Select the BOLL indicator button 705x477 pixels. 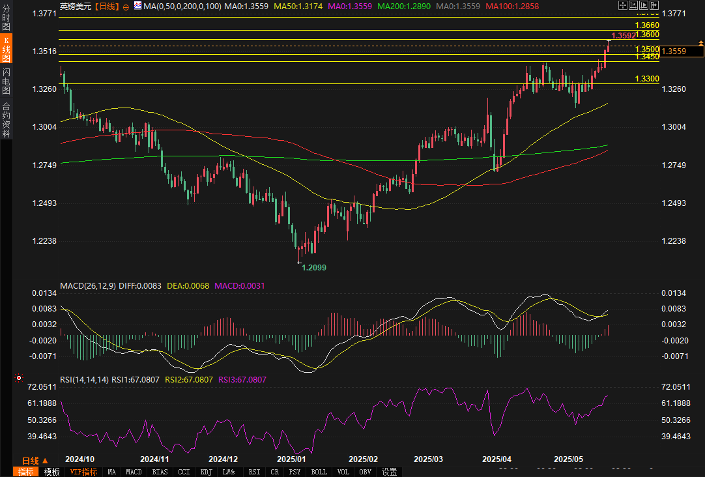pyautogui.click(x=319, y=472)
